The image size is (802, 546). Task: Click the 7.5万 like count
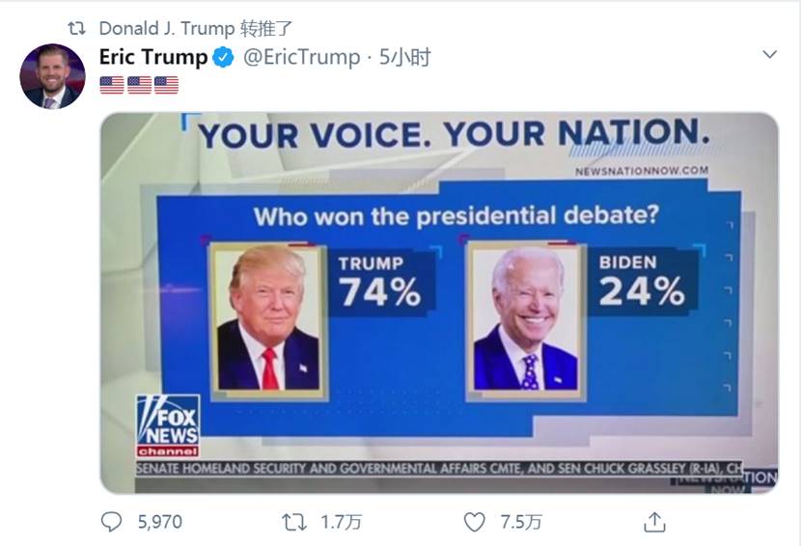click(521, 522)
